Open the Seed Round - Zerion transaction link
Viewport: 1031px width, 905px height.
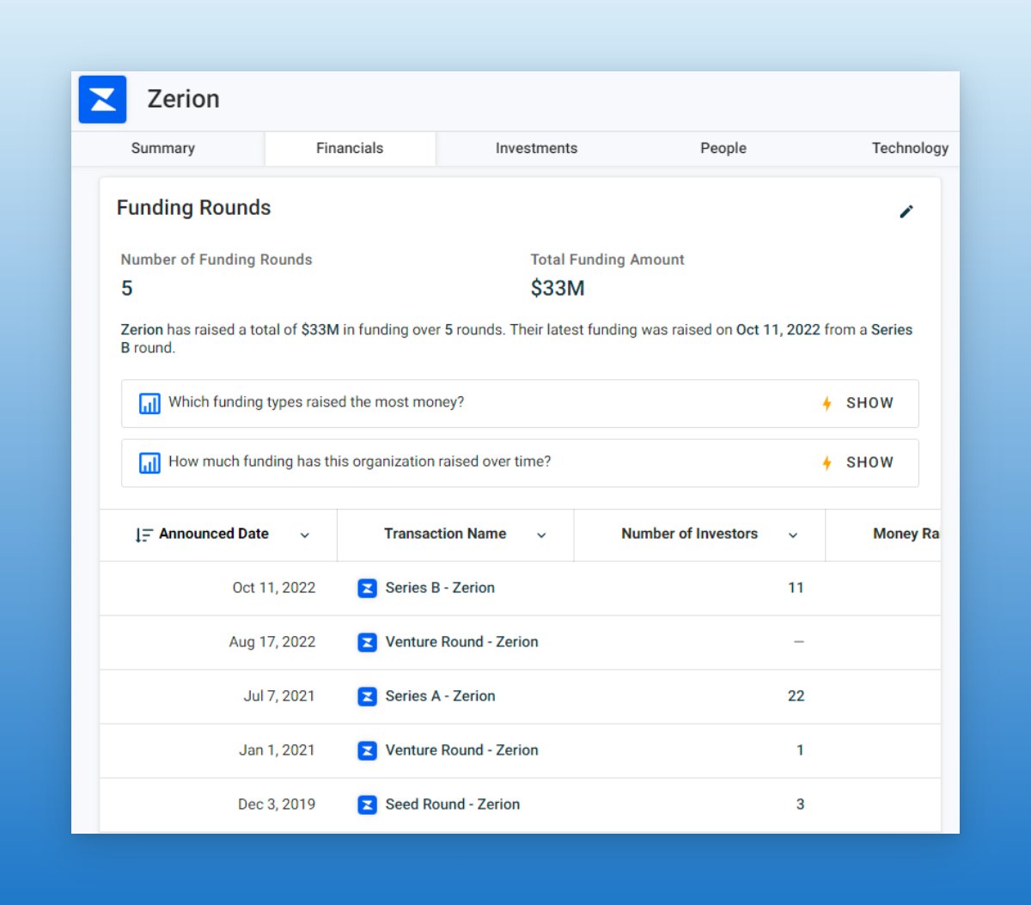coord(453,804)
